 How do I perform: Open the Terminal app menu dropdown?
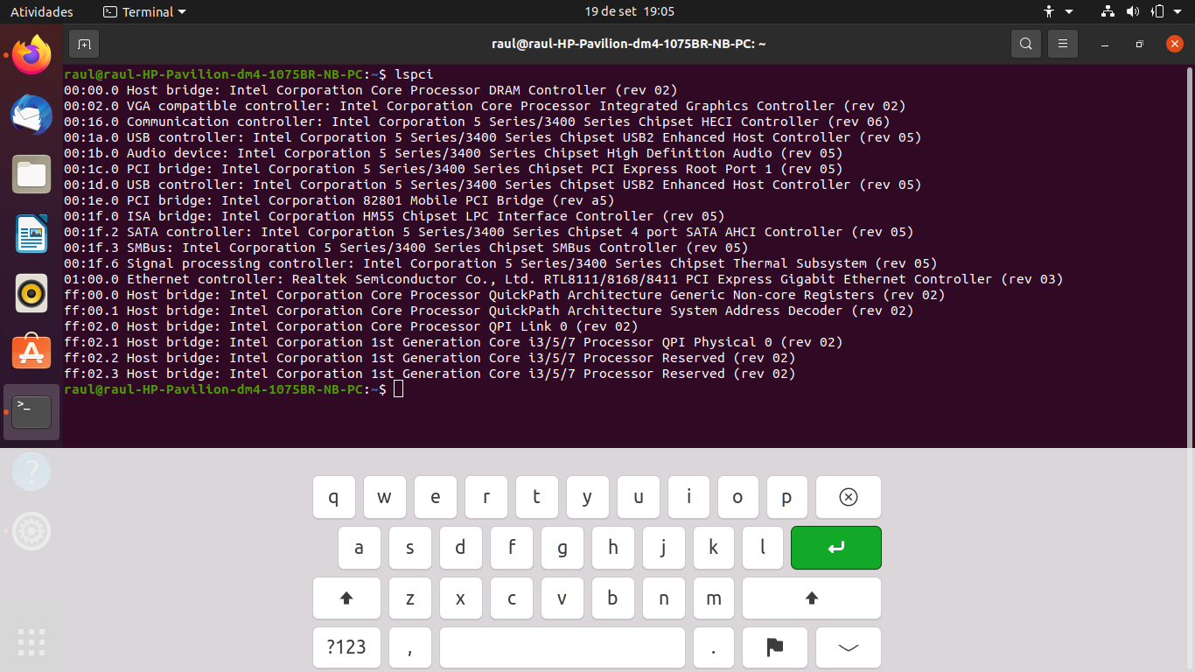pyautogui.click(x=144, y=11)
